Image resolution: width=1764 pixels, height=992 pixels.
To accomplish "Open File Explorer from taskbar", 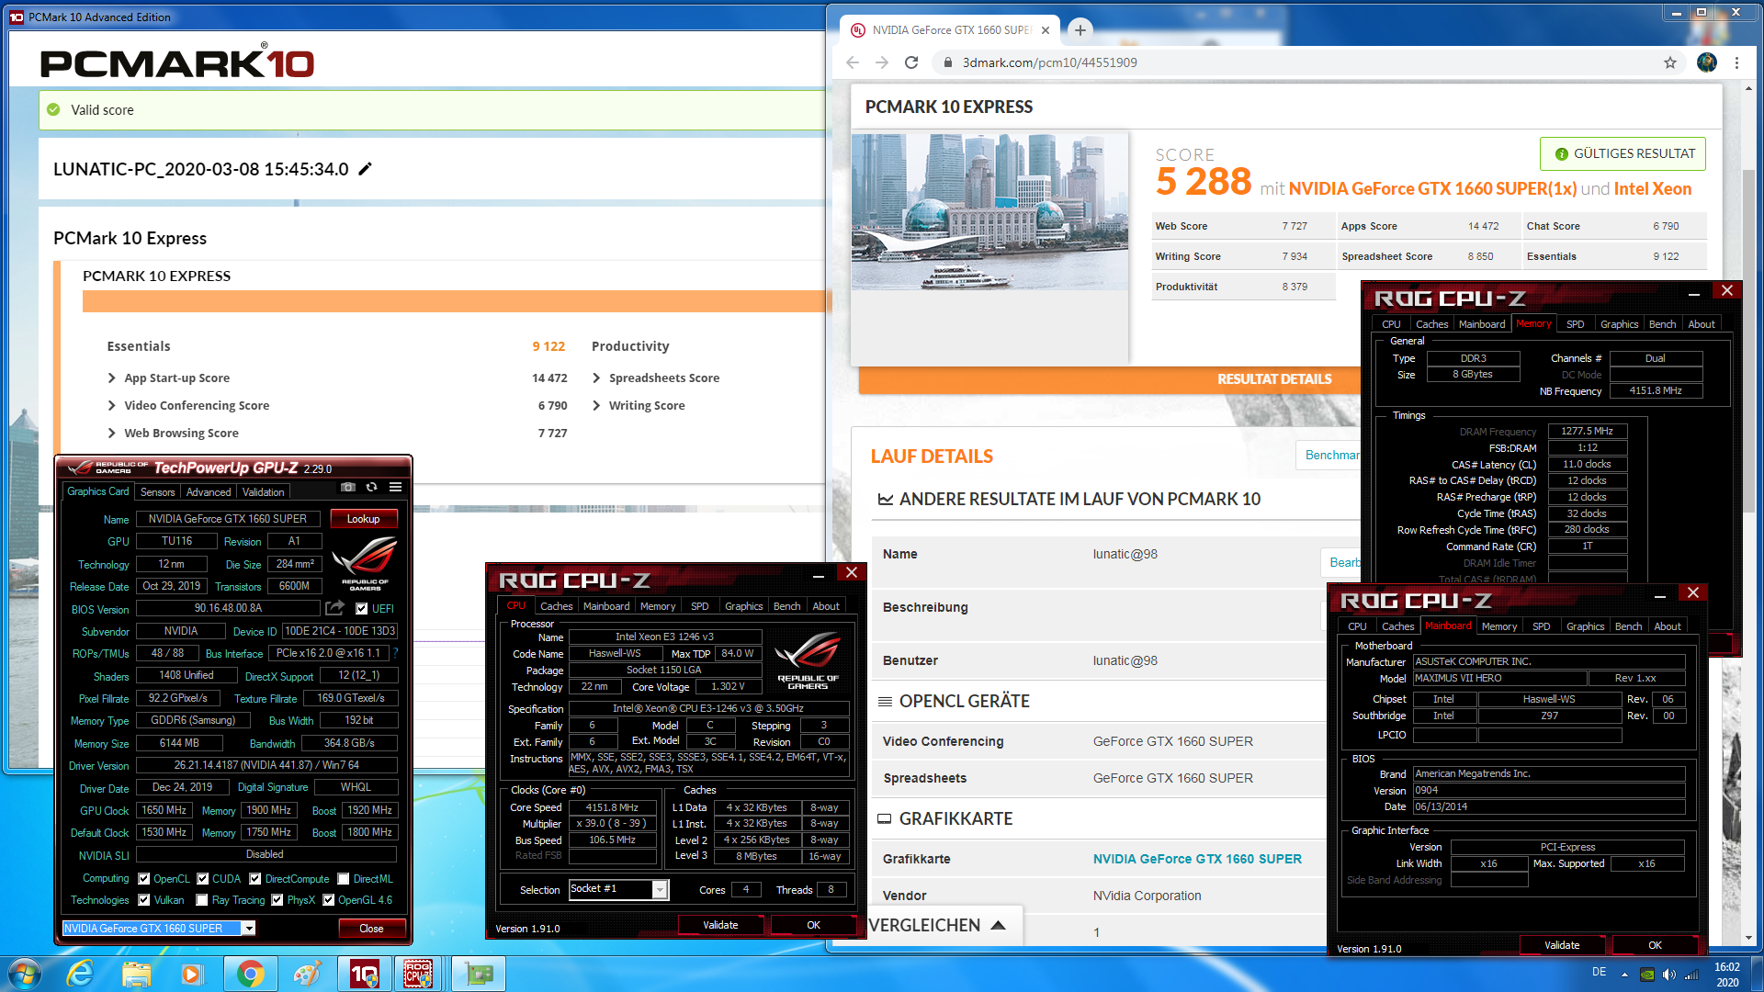I will [136, 974].
